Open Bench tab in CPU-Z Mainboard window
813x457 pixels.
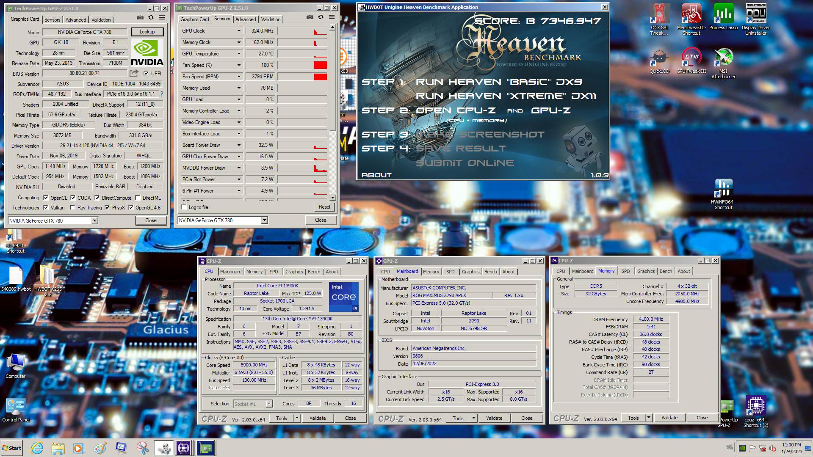(490, 272)
